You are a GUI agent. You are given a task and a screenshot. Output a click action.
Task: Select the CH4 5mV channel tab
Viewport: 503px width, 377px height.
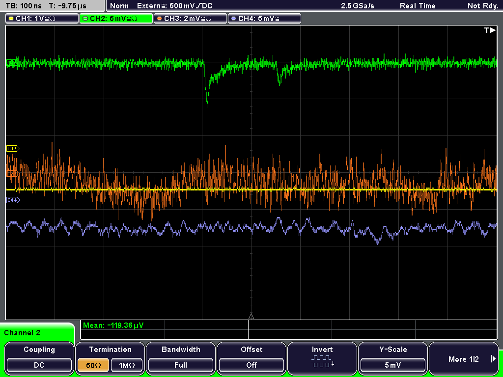(x=264, y=19)
